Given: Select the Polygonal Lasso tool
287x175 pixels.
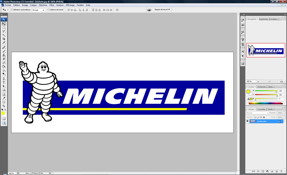Looking at the screenshot, I should click(4, 31).
